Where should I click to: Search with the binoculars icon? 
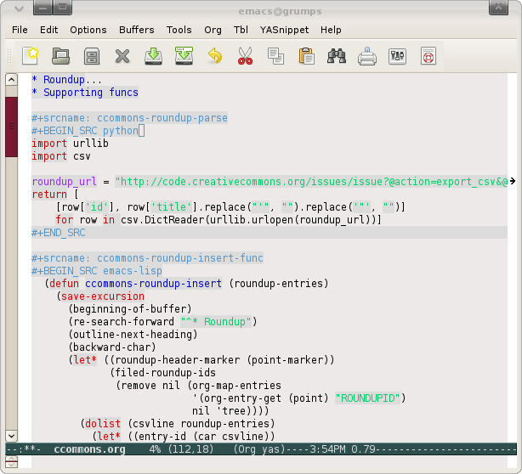tap(337, 56)
